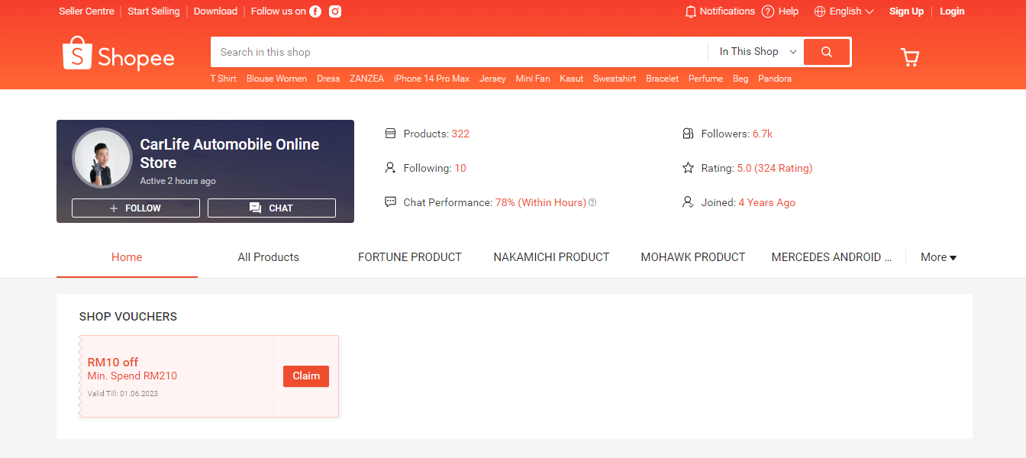Click the Login link
This screenshot has height=458, width=1026.
click(x=952, y=11)
